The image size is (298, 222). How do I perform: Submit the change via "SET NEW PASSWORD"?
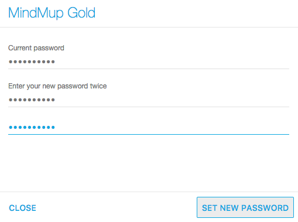click(245, 208)
